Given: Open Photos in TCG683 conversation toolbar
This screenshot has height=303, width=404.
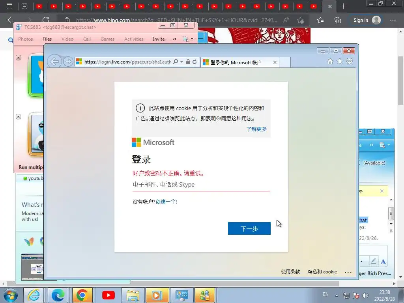Looking at the screenshot, I should tap(26, 39).
